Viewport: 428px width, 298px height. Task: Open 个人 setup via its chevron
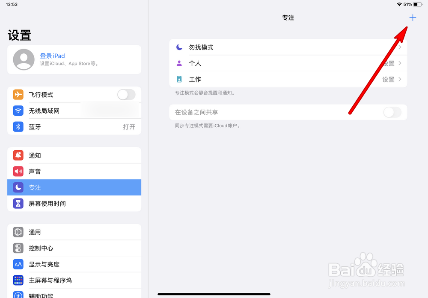click(400, 63)
